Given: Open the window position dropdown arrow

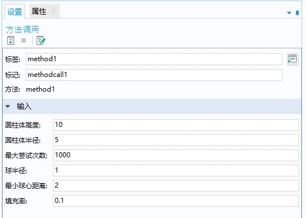Looking at the screenshot, I should pos(289,13).
